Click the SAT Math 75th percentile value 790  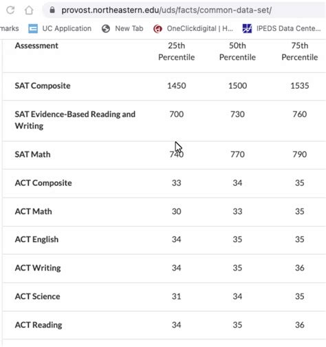click(300, 154)
